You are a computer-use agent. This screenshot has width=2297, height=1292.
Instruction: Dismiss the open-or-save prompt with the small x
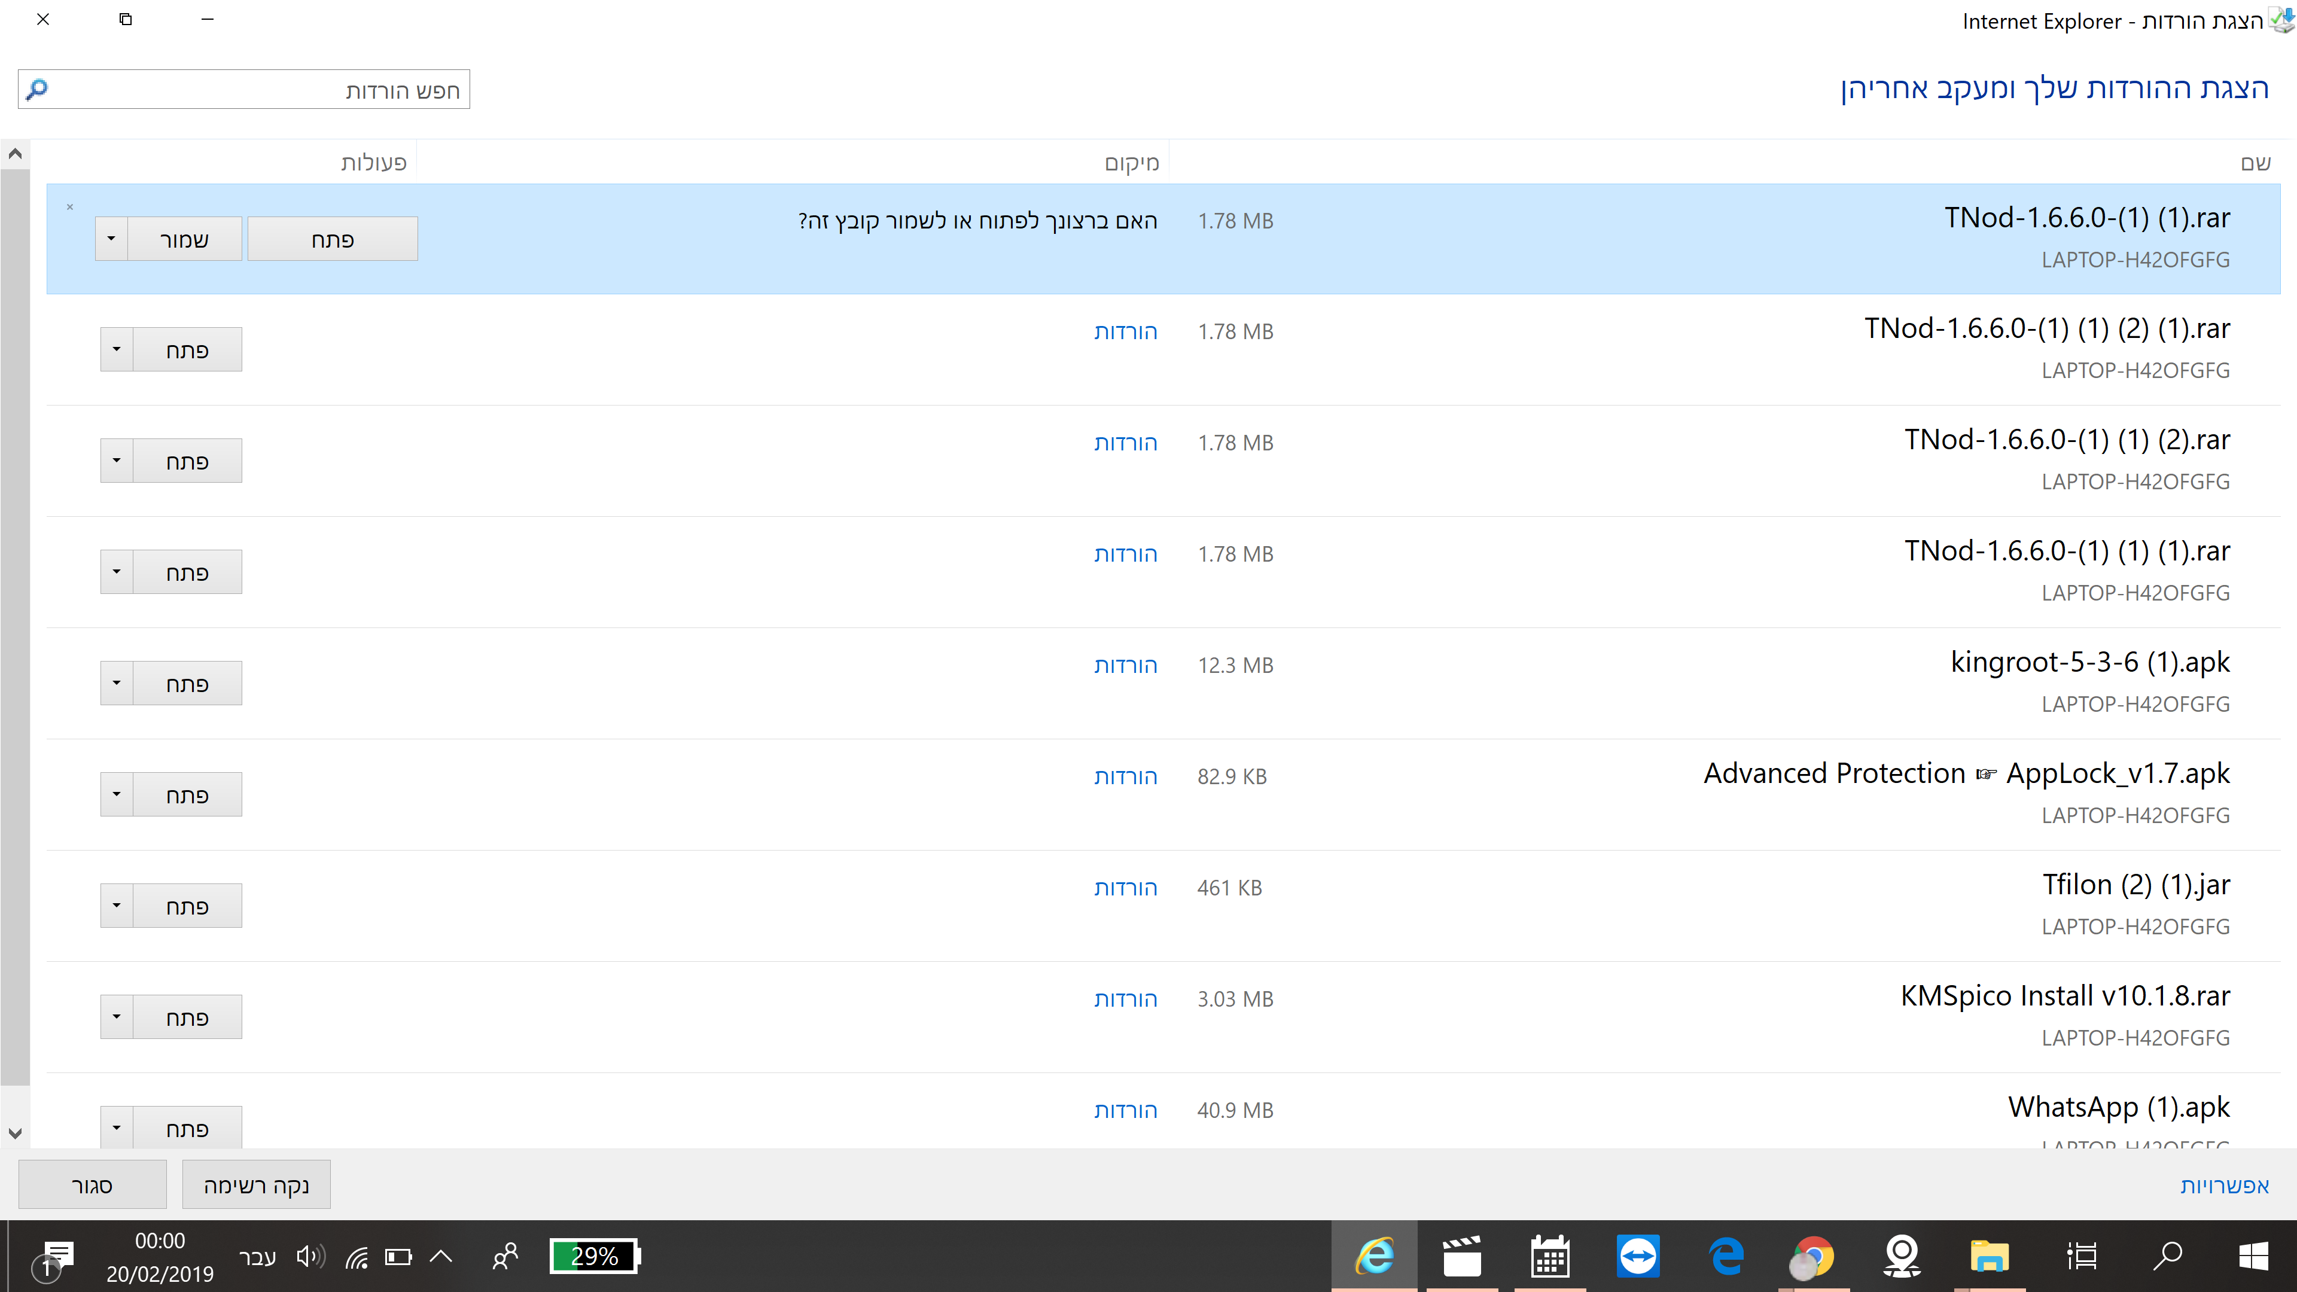tap(69, 207)
